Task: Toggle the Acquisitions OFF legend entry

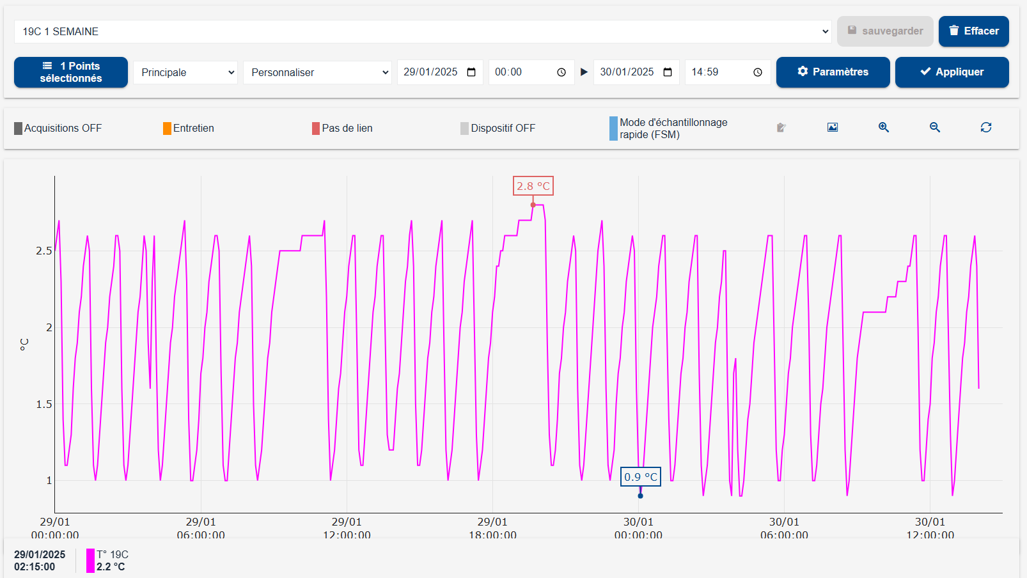Action: point(58,129)
